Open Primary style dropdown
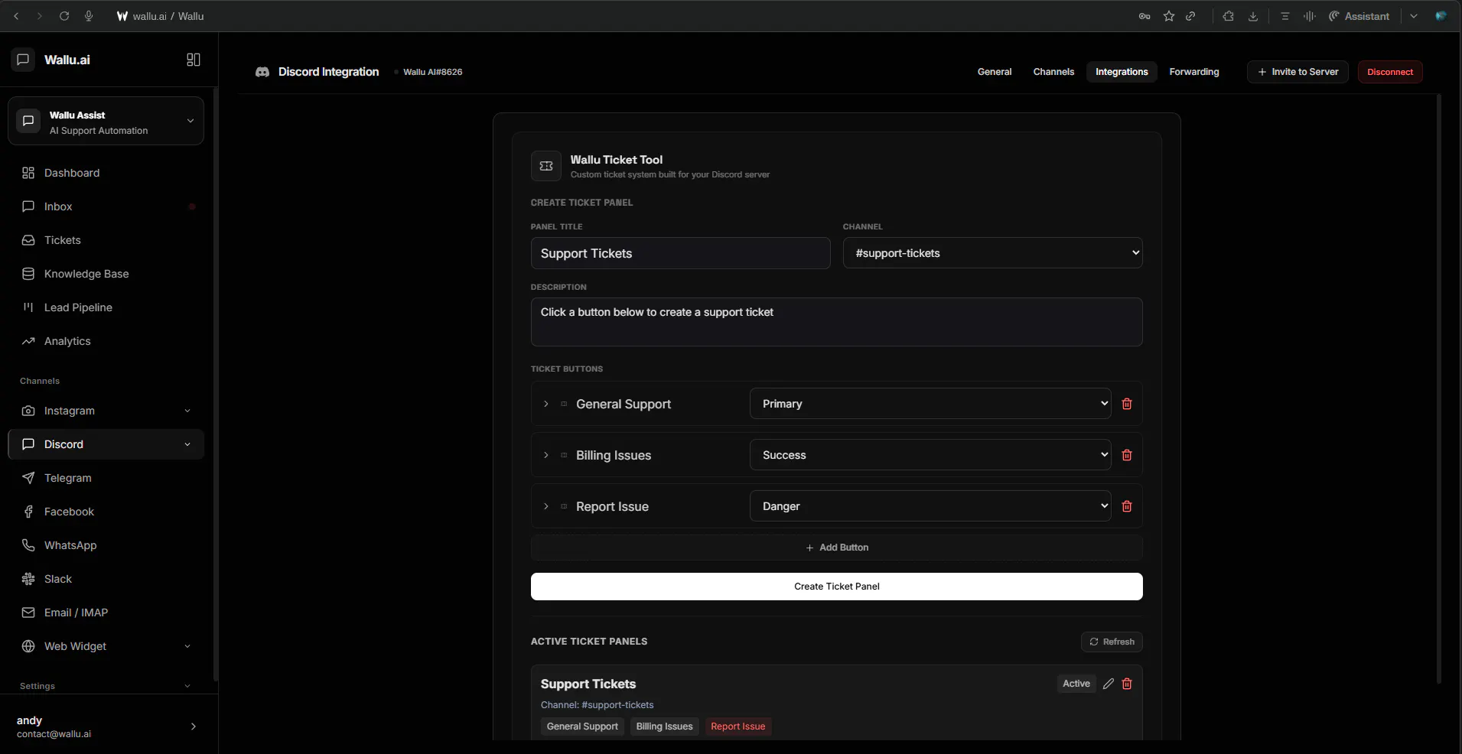The width and height of the screenshot is (1462, 754). point(930,404)
